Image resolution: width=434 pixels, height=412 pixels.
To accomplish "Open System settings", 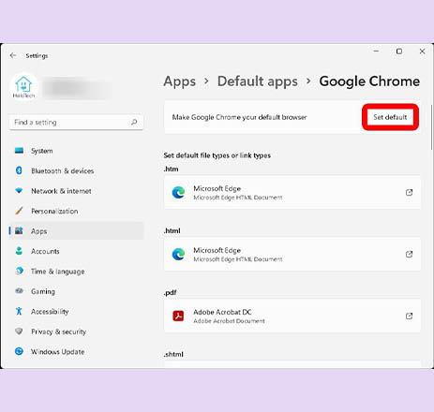I will click(x=77, y=151).
